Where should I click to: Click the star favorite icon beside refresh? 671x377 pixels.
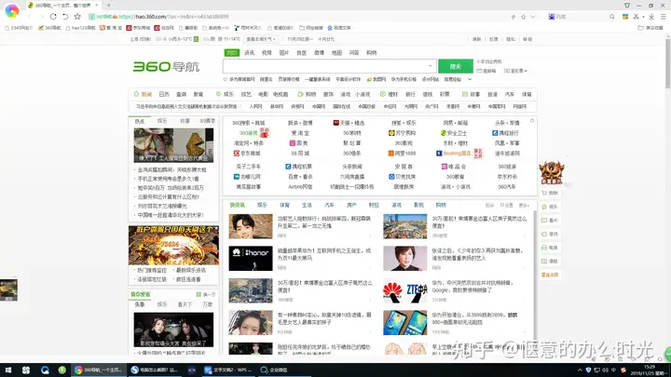point(77,17)
